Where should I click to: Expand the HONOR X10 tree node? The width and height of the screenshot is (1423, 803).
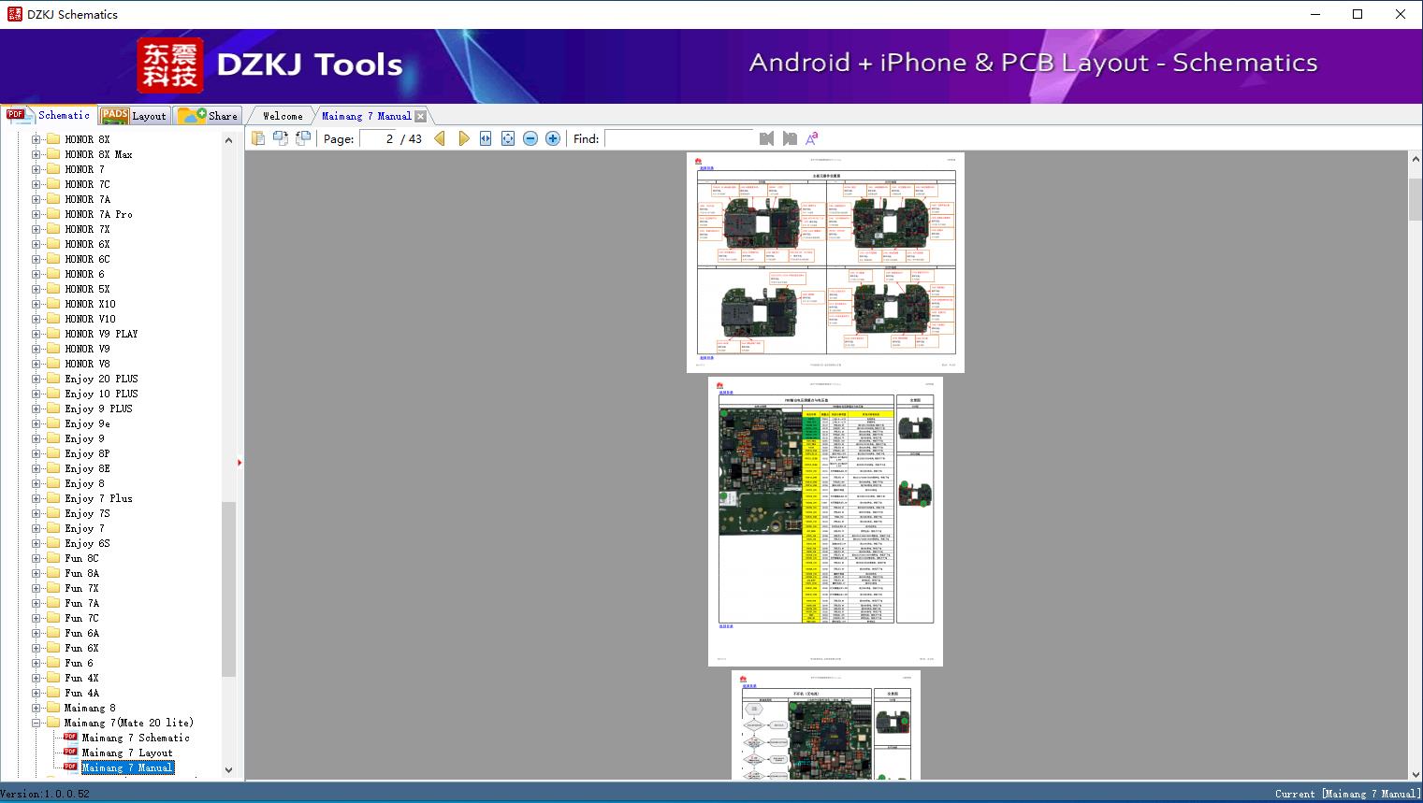pos(36,304)
